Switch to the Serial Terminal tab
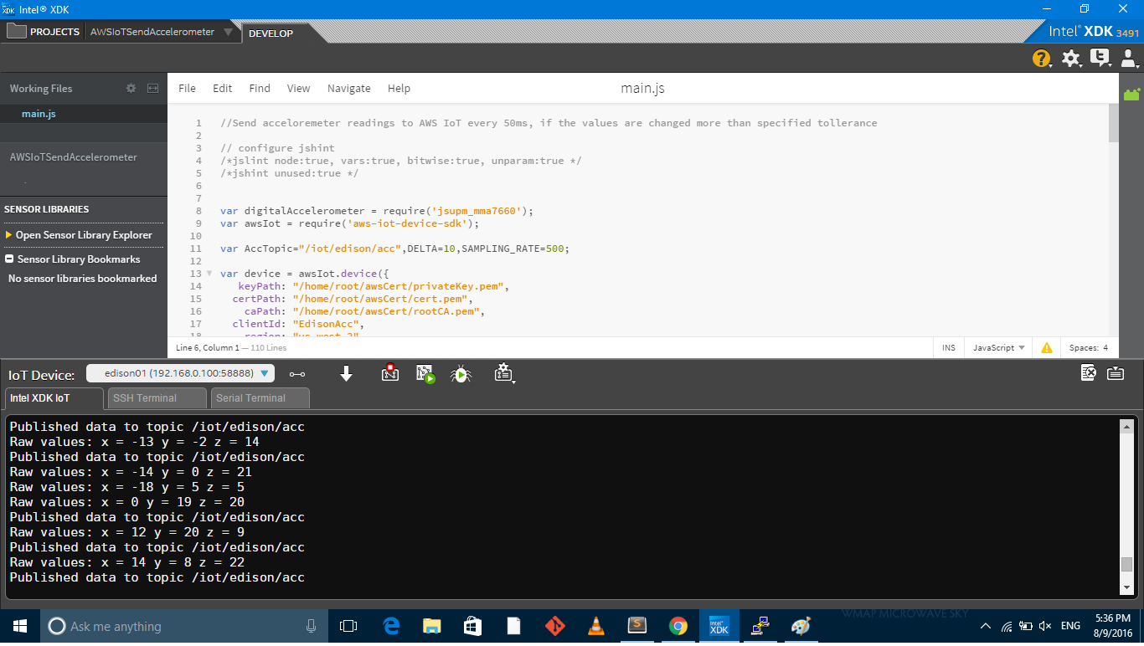 (260, 398)
